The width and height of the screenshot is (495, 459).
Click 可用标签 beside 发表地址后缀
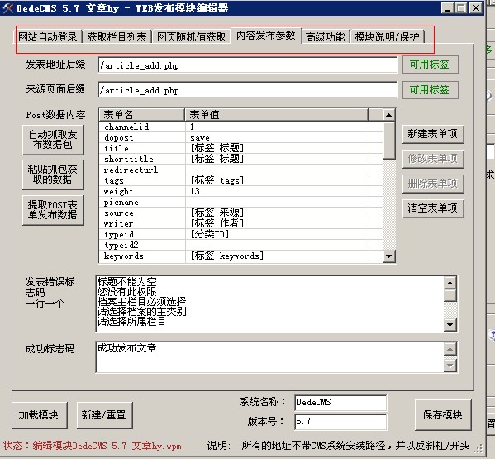click(x=430, y=65)
